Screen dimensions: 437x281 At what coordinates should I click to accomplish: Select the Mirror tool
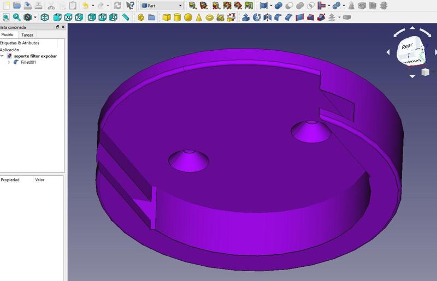click(x=267, y=17)
